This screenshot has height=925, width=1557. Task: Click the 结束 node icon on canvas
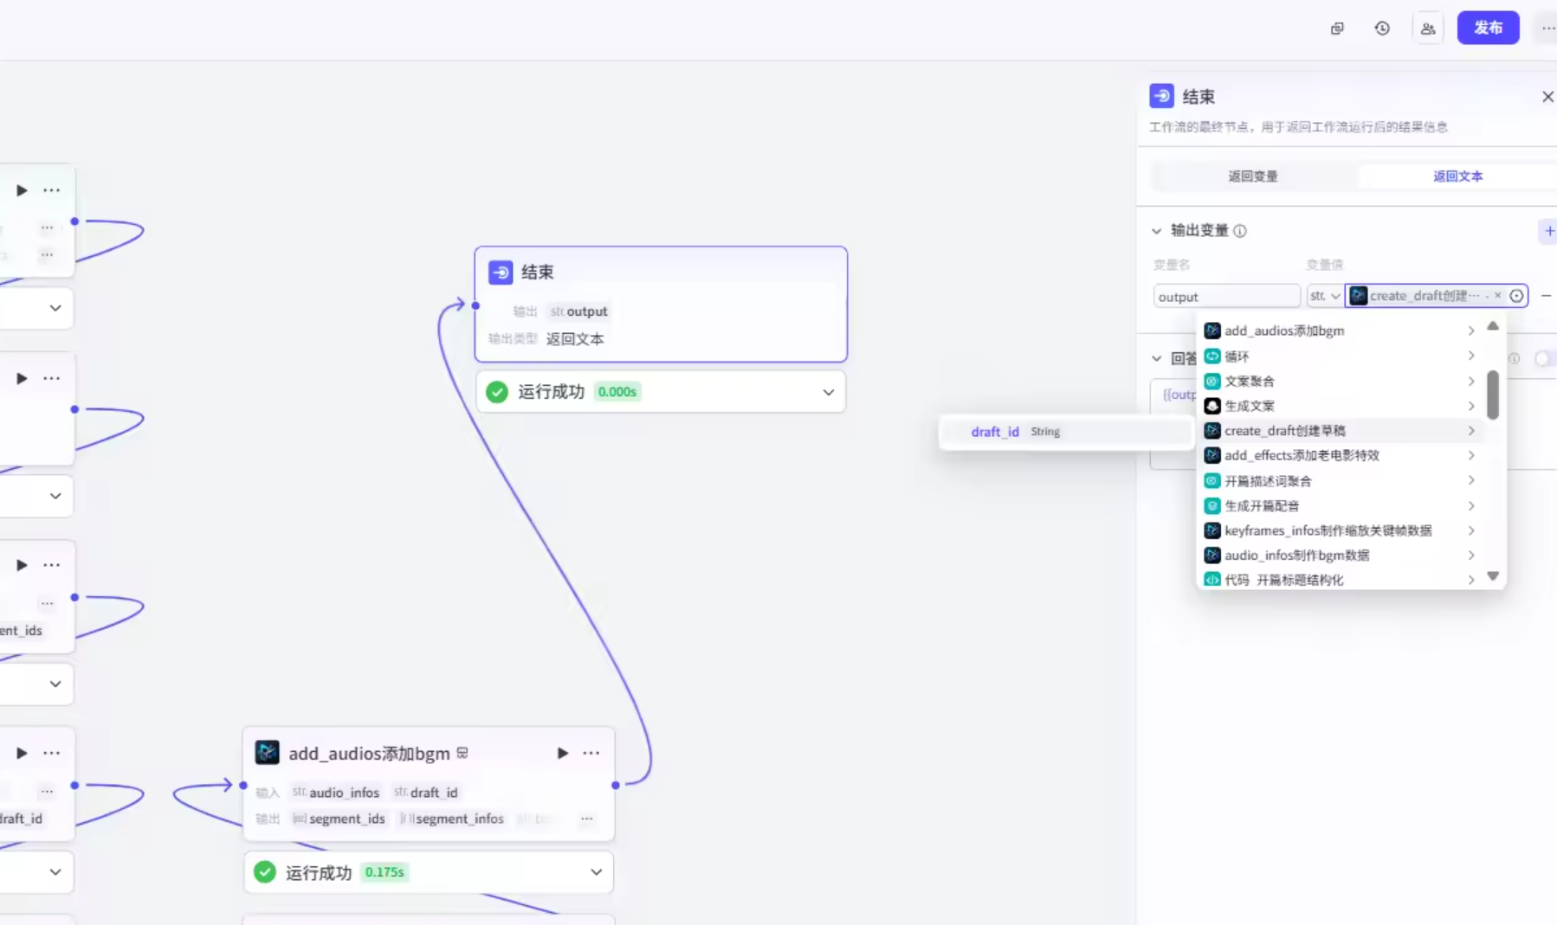pos(501,273)
